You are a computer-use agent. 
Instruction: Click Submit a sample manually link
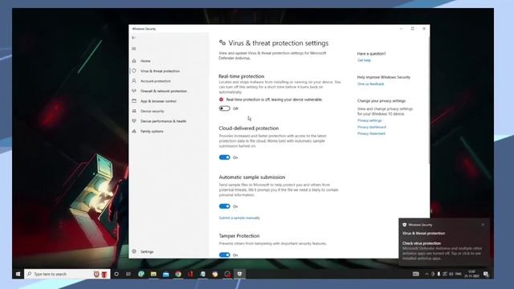coord(239,218)
